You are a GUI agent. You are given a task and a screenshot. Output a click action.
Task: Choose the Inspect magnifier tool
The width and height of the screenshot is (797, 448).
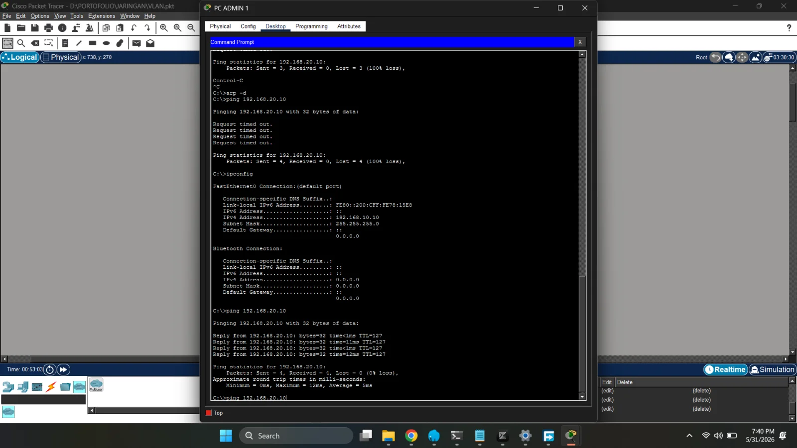(x=21, y=43)
